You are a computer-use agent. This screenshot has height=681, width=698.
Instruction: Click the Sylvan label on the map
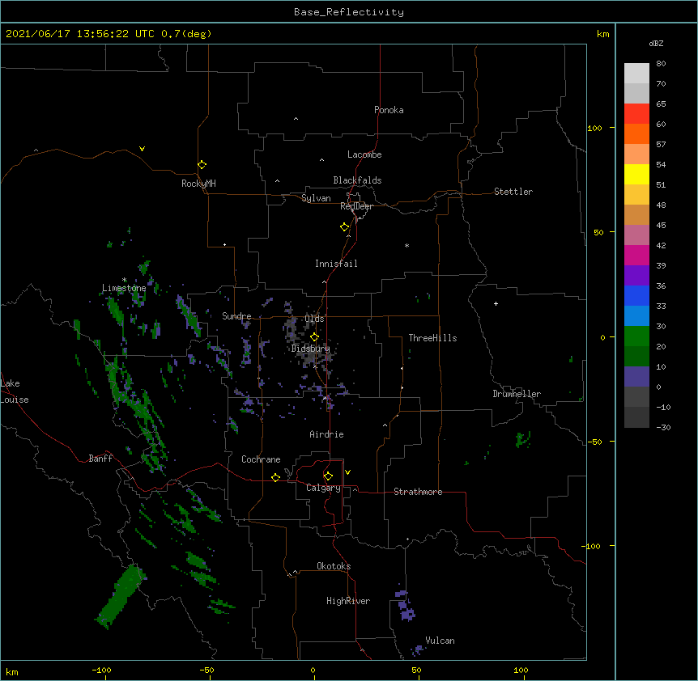[x=316, y=198]
